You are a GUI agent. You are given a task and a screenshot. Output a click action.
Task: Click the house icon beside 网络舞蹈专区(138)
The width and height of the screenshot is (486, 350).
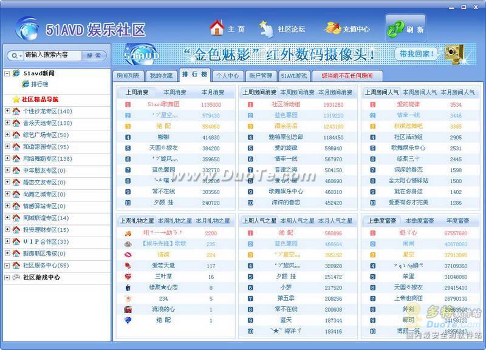[x=16, y=158]
